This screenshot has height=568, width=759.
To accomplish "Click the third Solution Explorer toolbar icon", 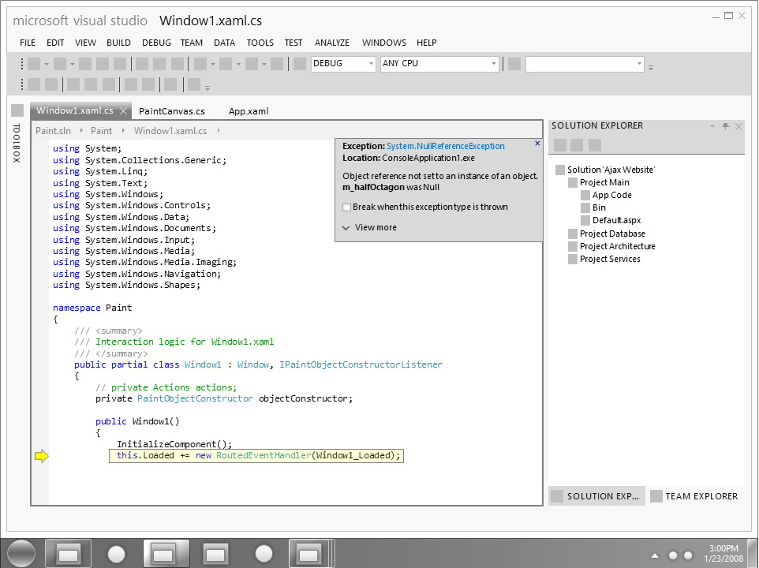I will coord(595,145).
